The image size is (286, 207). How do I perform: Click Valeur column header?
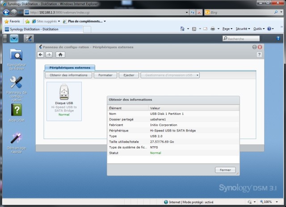coord(194,108)
